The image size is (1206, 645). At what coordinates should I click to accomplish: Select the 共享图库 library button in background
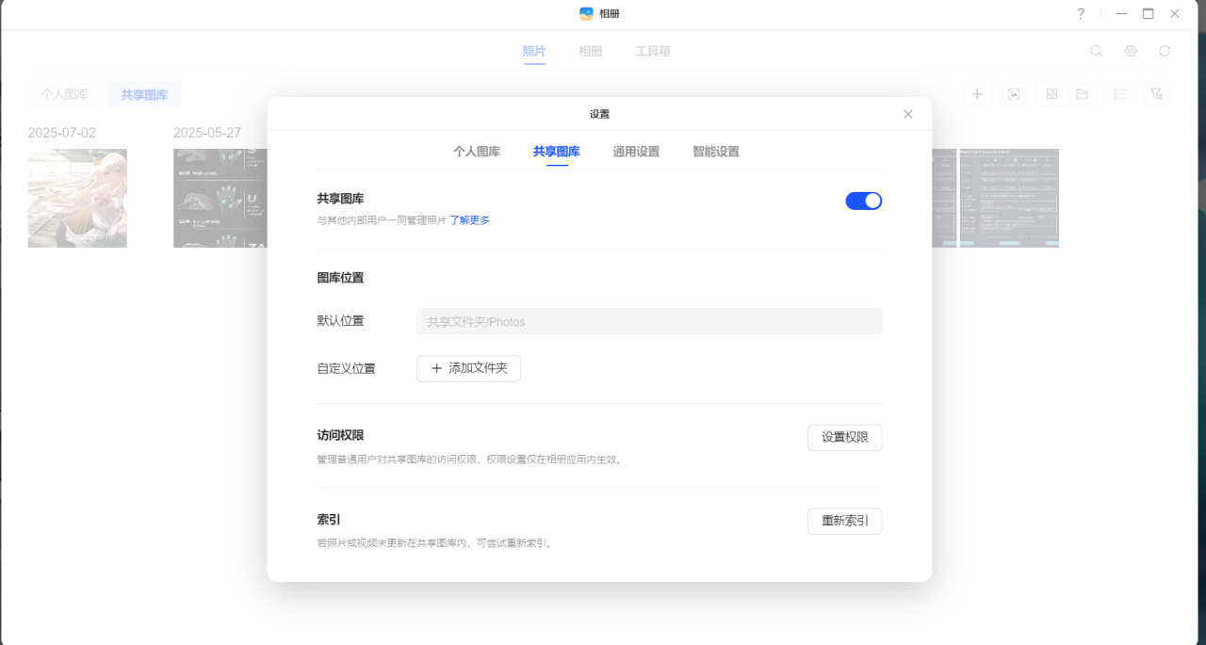tap(144, 94)
